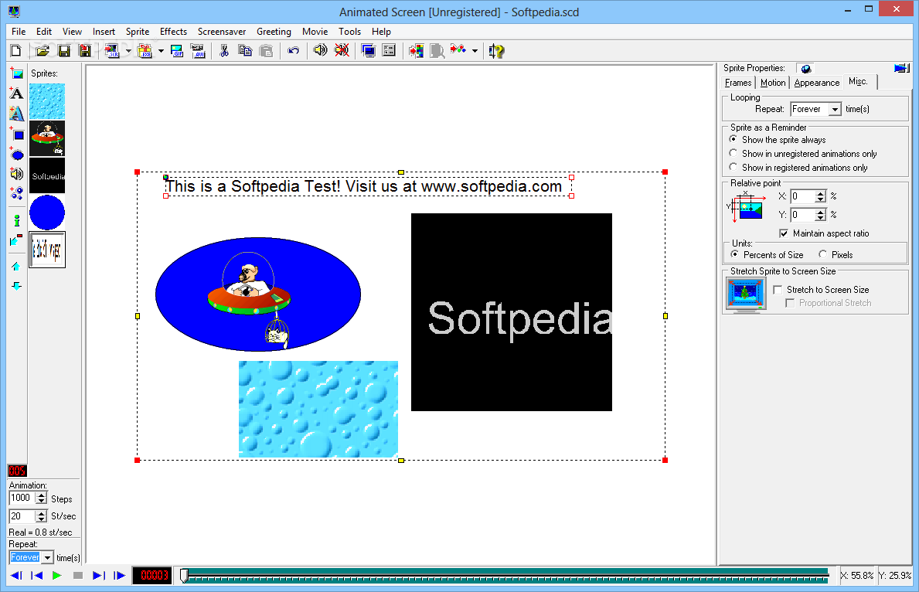Screen dimensions: 919x592
Task: Click the Save As floppy icon
Action: coord(85,51)
